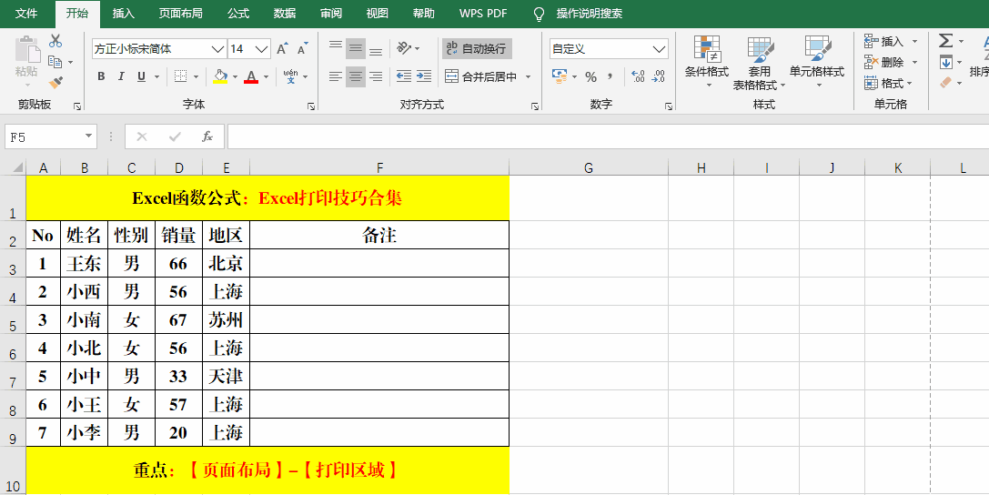
Task: Open the WPS PDF tab
Action: point(483,14)
